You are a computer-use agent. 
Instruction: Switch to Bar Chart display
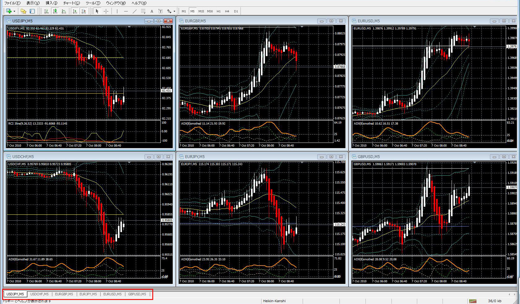coord(46,11)
